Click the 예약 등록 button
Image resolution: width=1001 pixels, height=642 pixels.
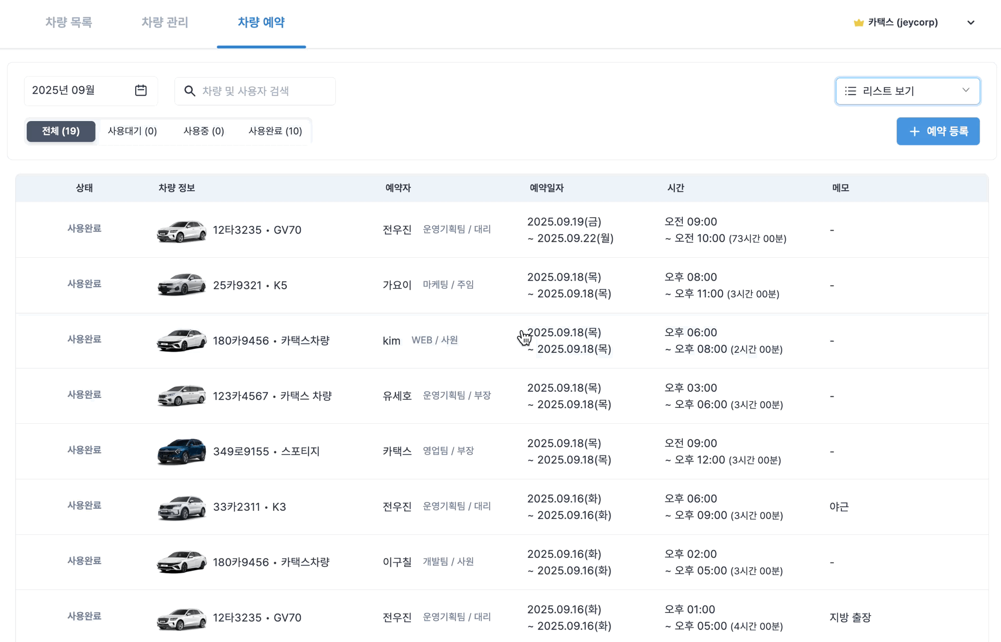pos(938,132)
